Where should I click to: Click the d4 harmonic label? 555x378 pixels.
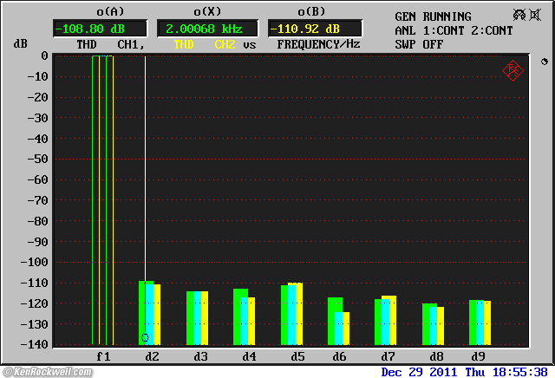coord(249,356)
